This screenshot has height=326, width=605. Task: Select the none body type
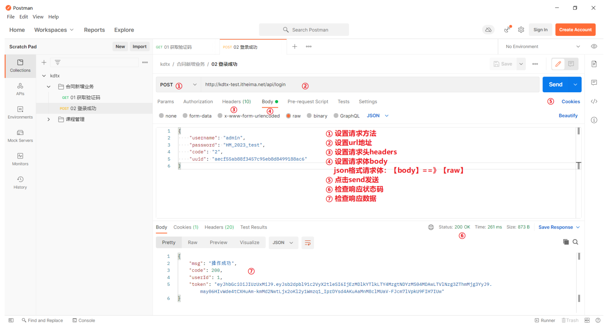click(168, 115)
